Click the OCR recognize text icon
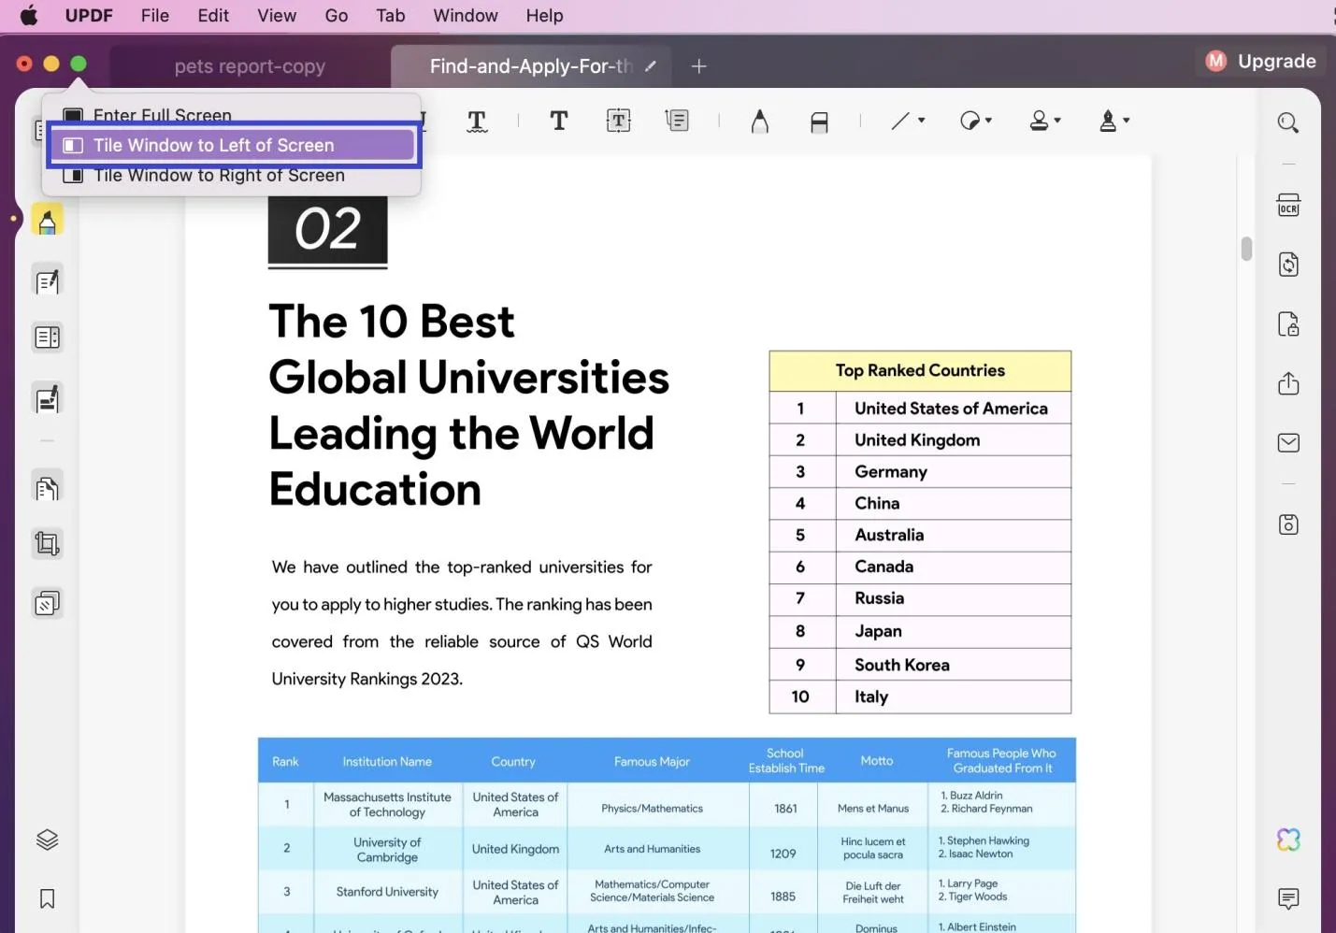The image size is (1336, 933). [x=1288, y=206]
